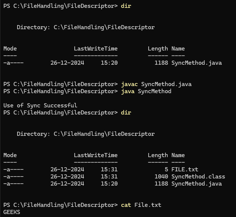Image resolution: width=236 pixels, height=217 pixels.
Task: Click the 'java SyncMethod' command
Action: point(146,91)
